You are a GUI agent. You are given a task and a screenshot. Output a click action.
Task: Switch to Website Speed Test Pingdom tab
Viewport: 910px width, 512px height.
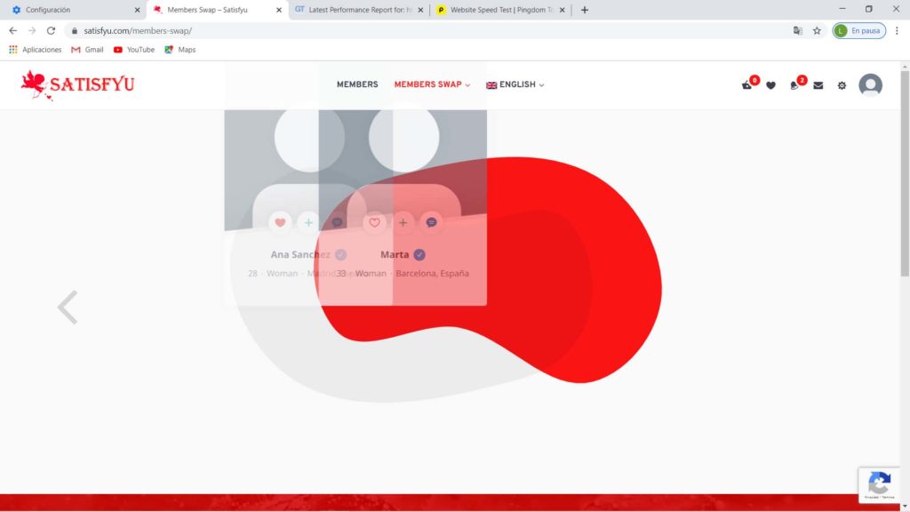500,10
